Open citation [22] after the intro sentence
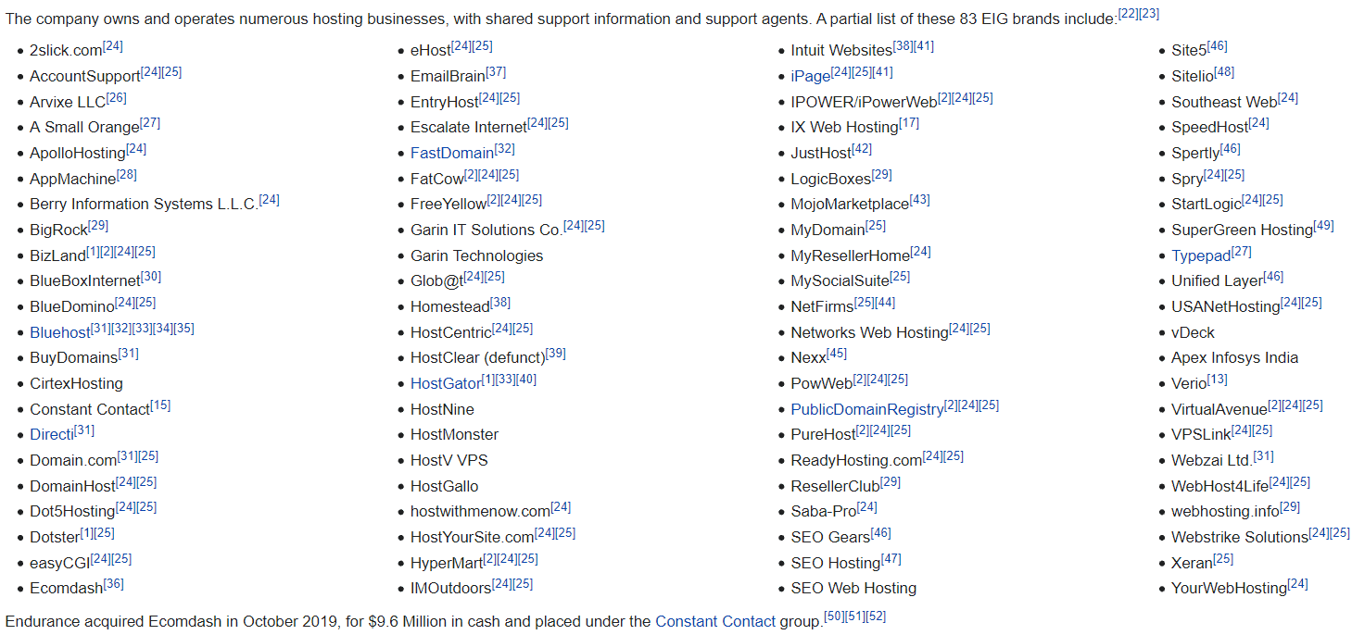 click(1128, 14)
